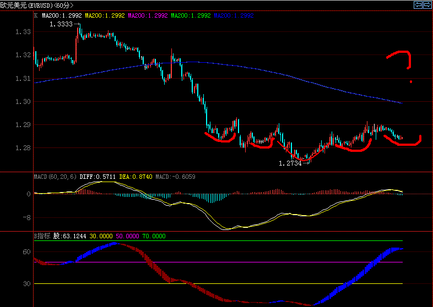433x307 pixels.
Task: Click the K indicator label
Action: [x=36, y=15]
